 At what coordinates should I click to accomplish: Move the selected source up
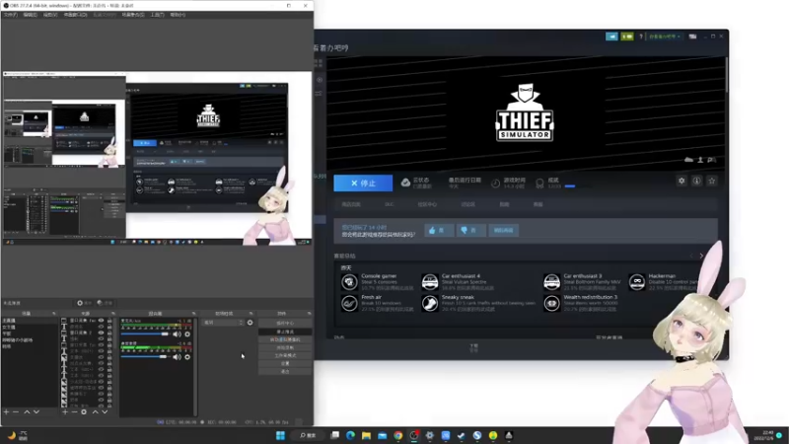(95, 411)
